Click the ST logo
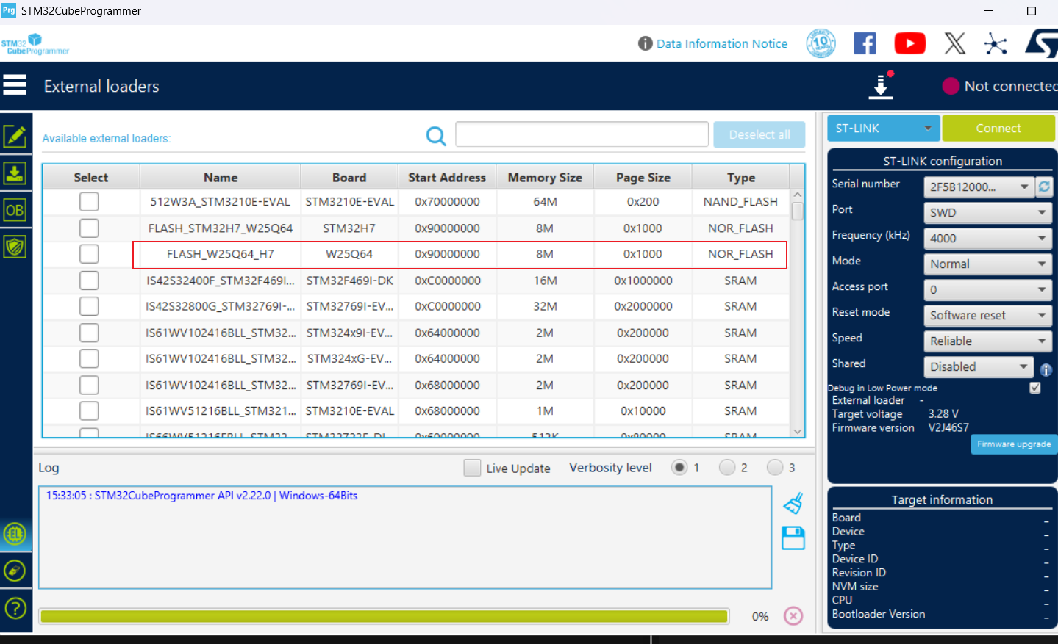The height and width of the screenshot is (644, 1058). pyautogui.click(x=1041, y=43)
